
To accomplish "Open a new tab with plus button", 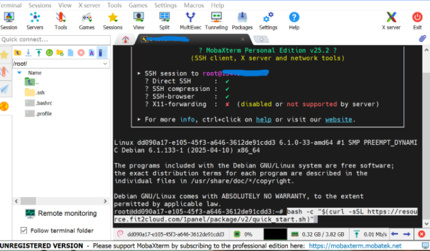I will (261, 39).
